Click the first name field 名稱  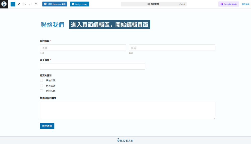83,48
